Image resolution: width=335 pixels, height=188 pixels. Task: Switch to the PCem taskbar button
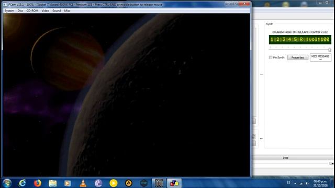pos(174,183)
